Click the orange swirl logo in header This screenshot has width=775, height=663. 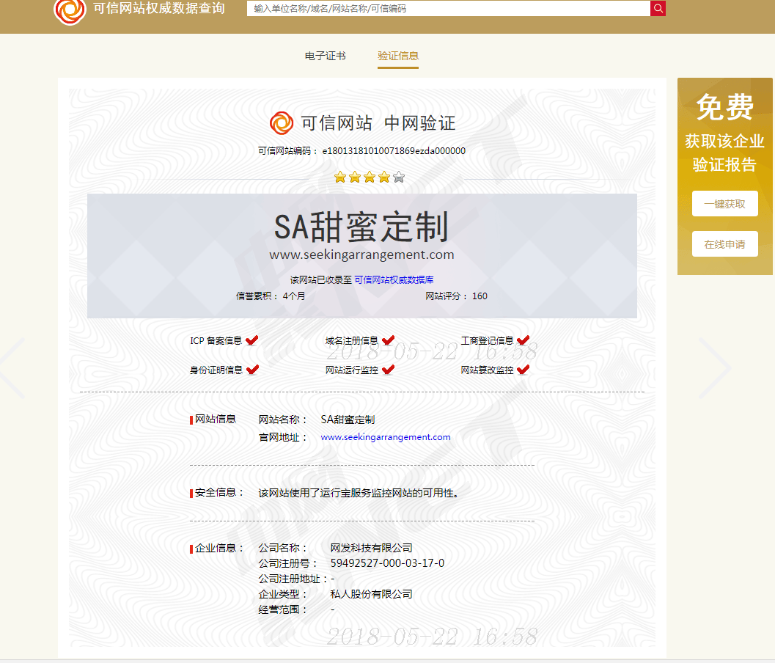pyautogui.click(x=70, y=10)
